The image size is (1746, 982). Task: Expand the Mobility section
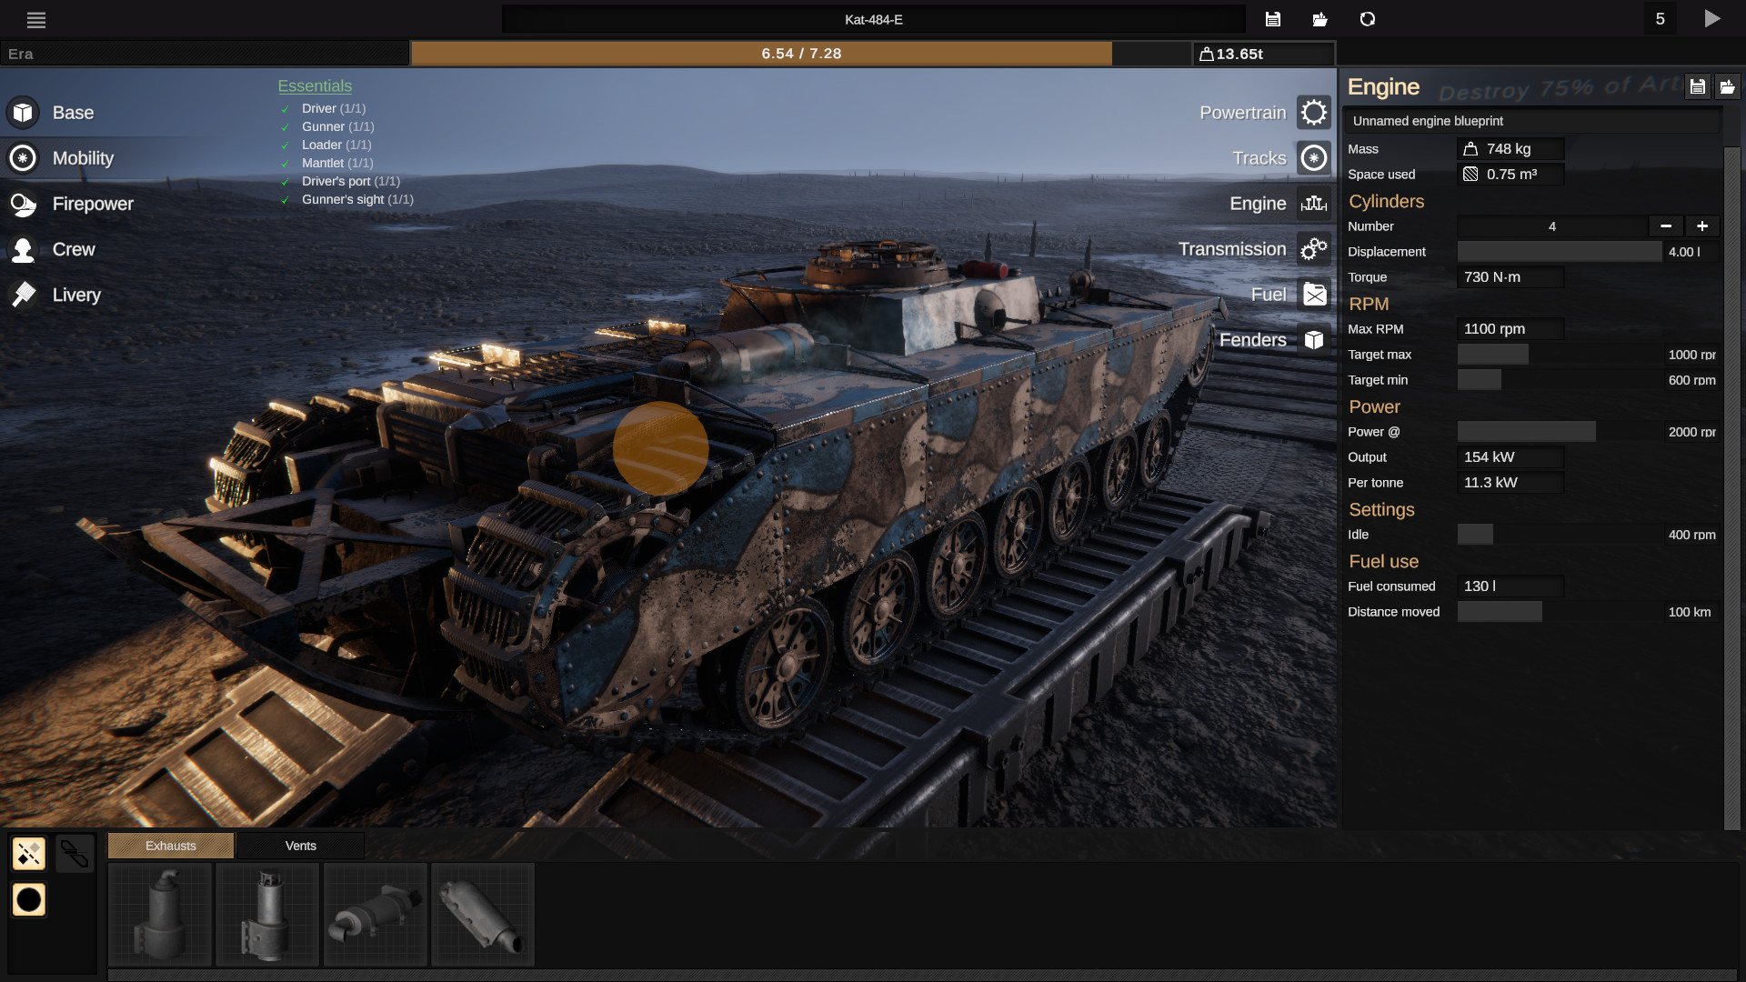(83, 157)
